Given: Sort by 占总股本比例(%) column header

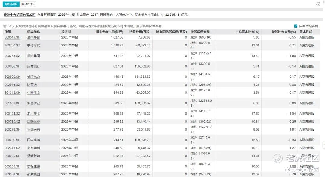Looking at the screenshot, I should coord(247,32).
